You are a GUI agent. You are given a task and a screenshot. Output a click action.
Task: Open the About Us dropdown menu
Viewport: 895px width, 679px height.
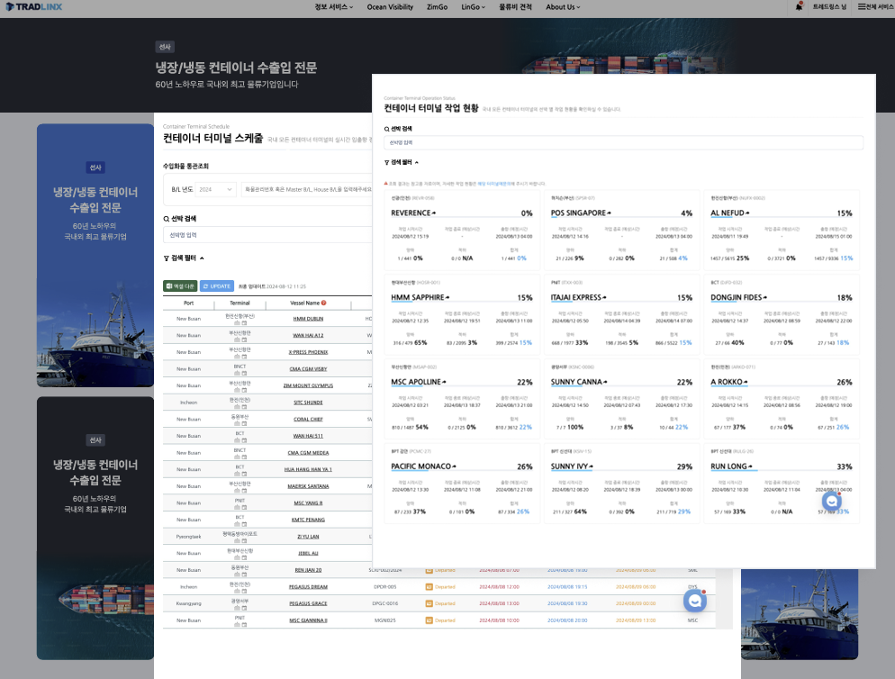point(563,7)
